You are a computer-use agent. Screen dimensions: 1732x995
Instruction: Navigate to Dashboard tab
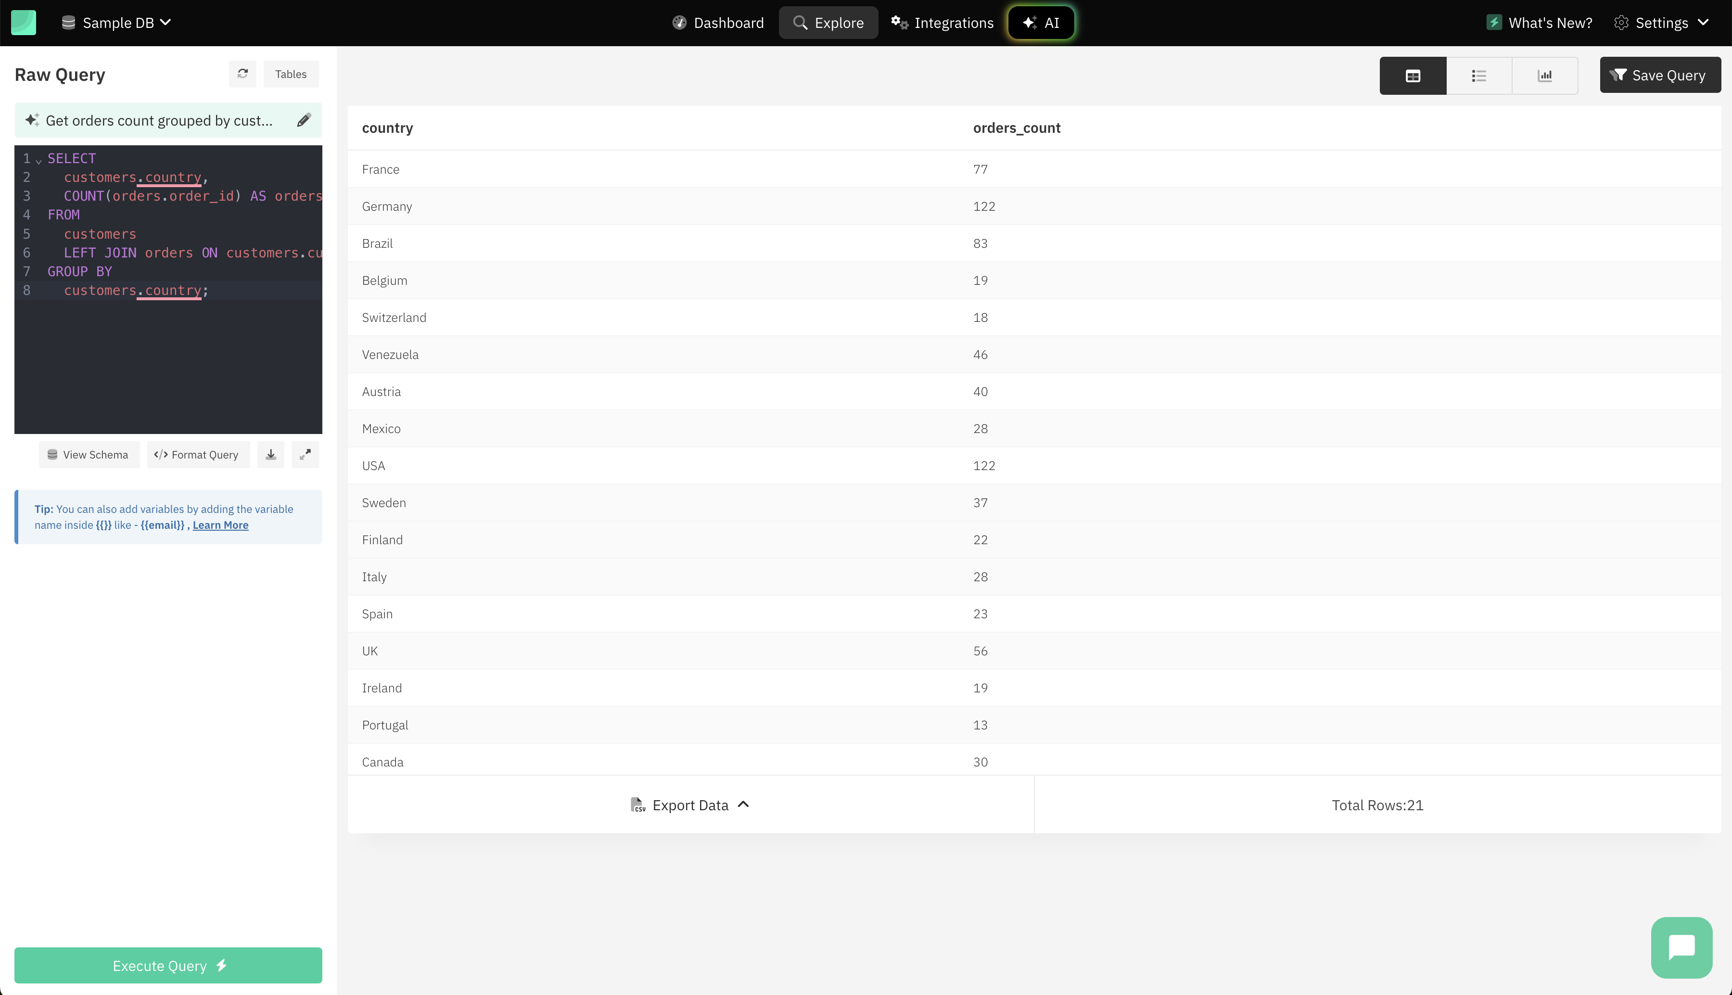click(718, 23)
